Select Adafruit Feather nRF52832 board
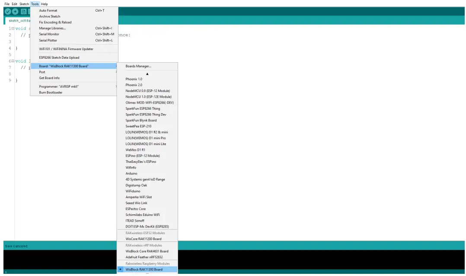The width and height of the screenshot is (466, 276). (147, 257)
